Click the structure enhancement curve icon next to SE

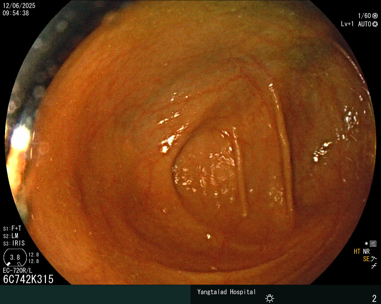coord(374,259)
